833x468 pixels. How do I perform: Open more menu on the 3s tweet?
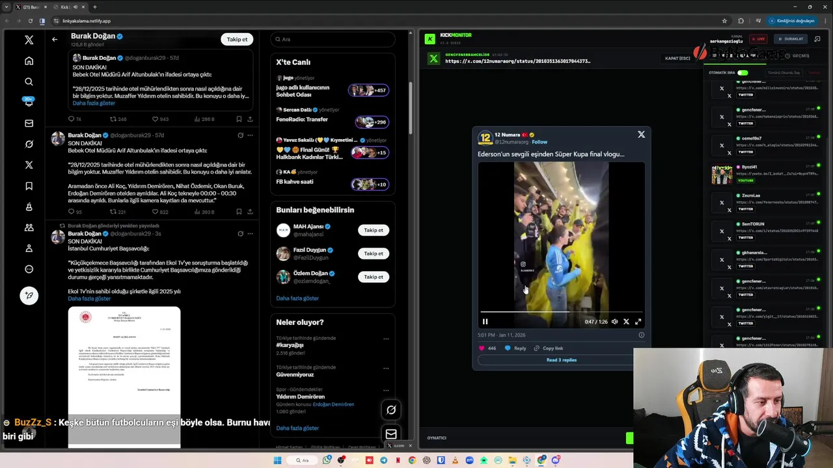tap(250, 233)
